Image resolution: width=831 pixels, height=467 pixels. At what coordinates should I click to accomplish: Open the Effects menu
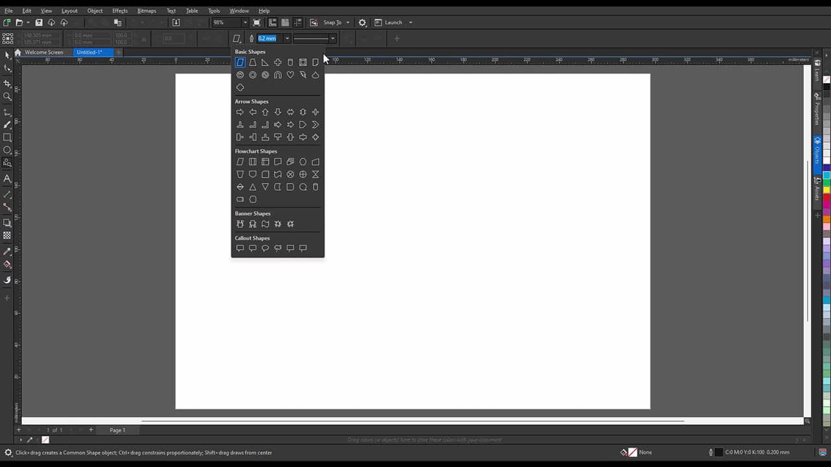[120, 11]
